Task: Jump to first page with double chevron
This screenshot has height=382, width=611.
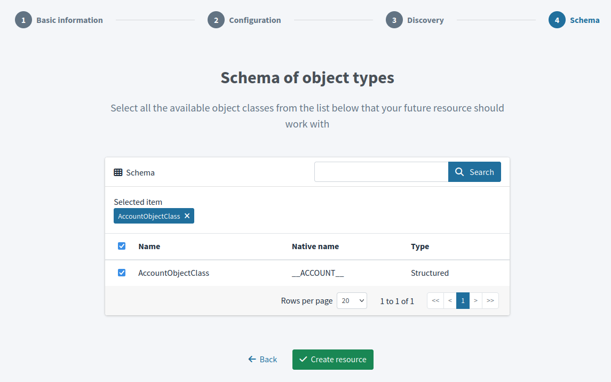Action: tap(435, 300)
